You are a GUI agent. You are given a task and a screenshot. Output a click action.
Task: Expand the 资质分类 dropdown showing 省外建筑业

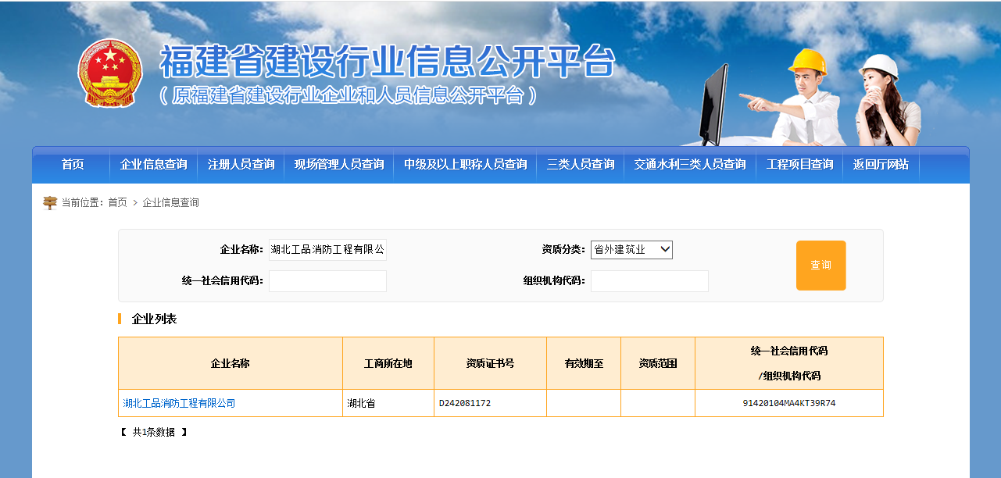pyautogui.click(x=631, y=250)
